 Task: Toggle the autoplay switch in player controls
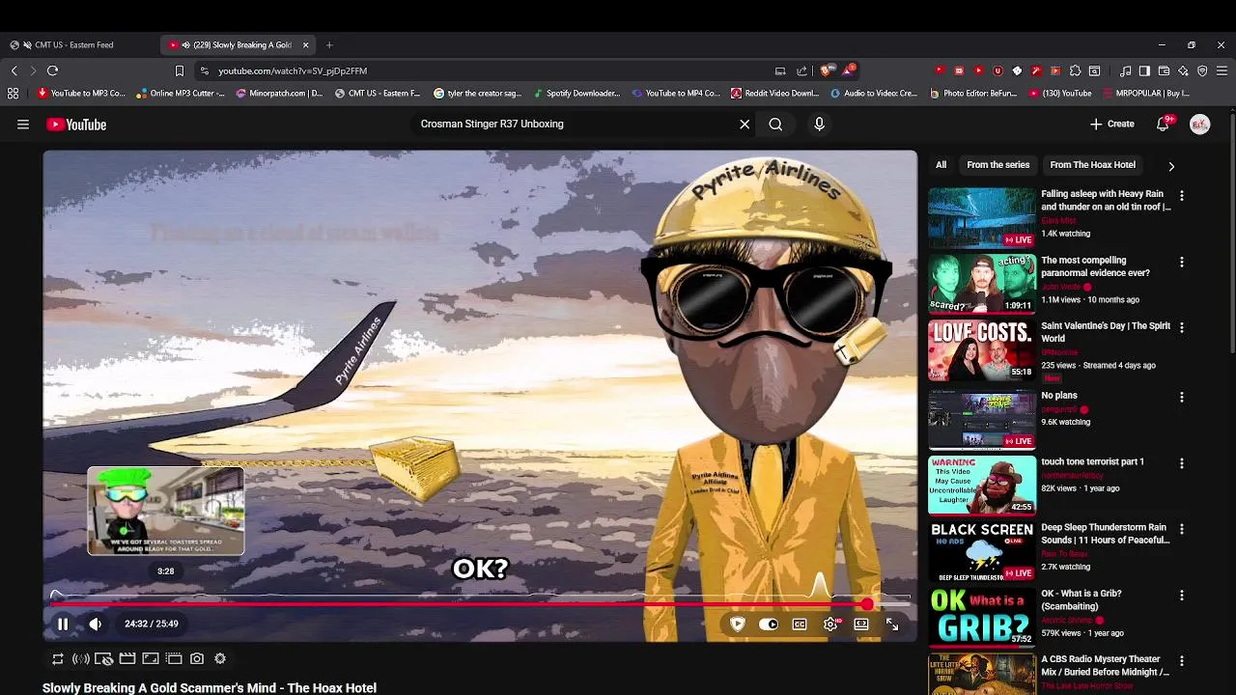[x=769, y=625]
